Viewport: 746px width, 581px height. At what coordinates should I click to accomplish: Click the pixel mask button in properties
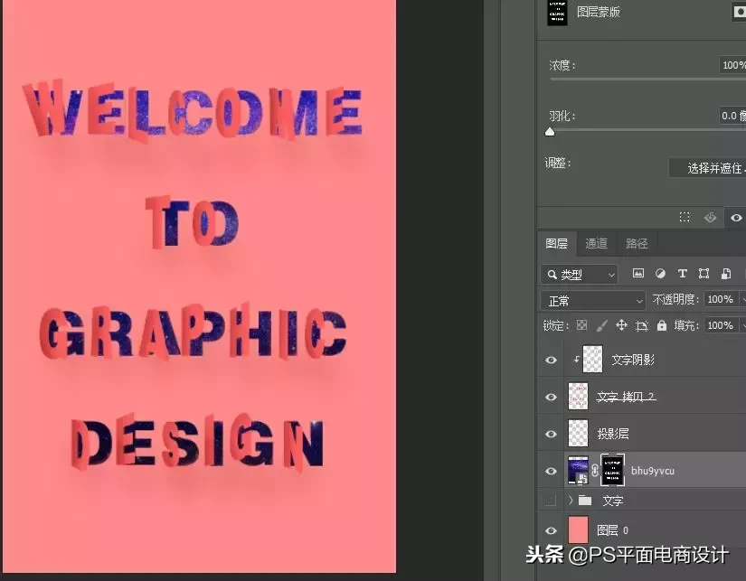tap(739, 13)
